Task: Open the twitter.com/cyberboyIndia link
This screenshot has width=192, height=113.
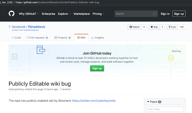Action: point(94,101)
